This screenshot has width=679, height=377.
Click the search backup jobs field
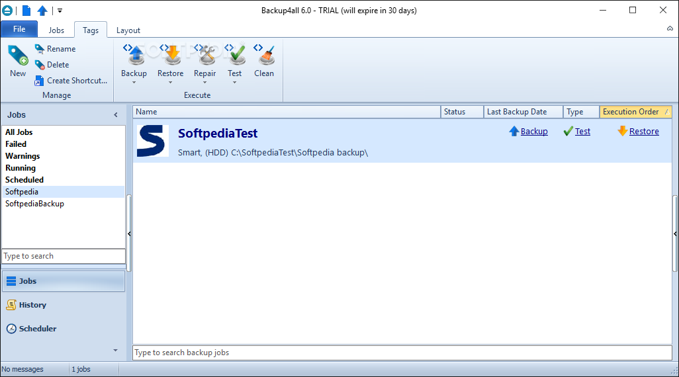402,353
